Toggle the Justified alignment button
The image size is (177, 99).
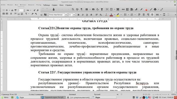(152, 15)
